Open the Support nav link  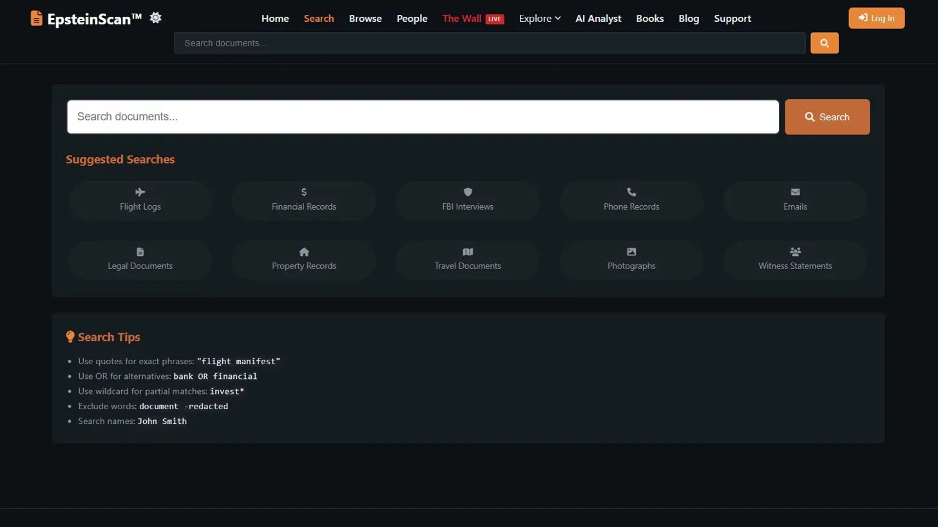(x=732, y=19)
